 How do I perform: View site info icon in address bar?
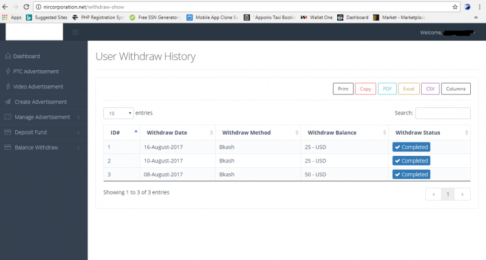coord(38,7)
